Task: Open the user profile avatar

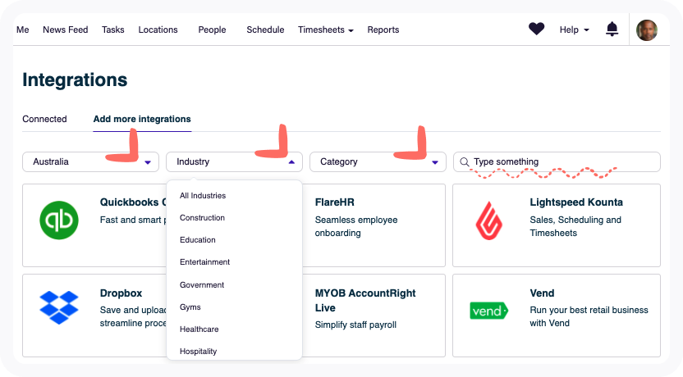Action: (x=646, y=30)
